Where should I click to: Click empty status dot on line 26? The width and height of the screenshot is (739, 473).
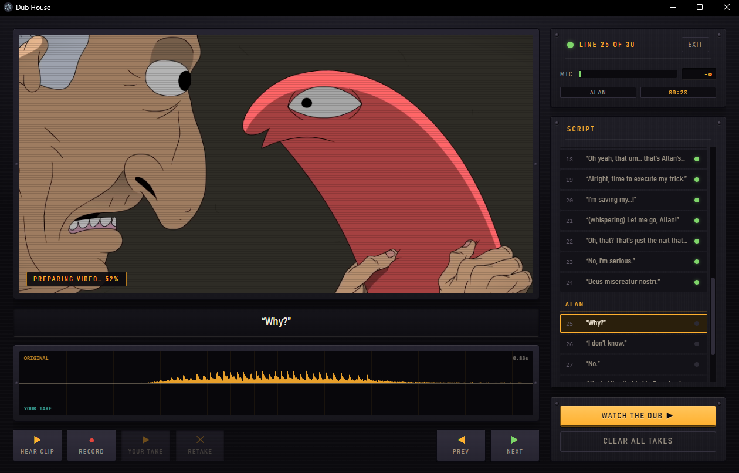tap(697, 344)
